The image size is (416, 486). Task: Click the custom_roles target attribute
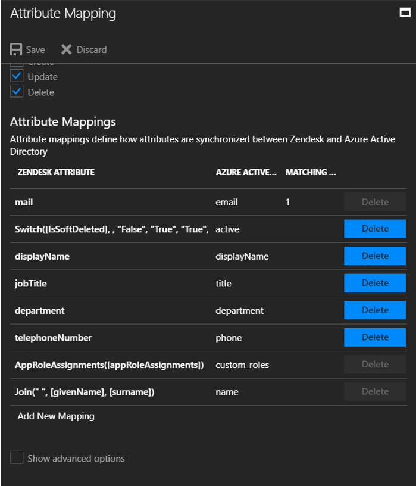[x=242, y=365]
